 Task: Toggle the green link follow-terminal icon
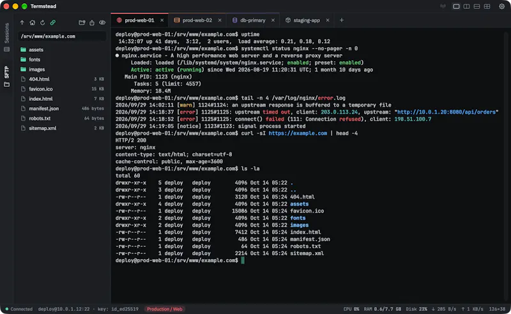[x=53, y=22]
